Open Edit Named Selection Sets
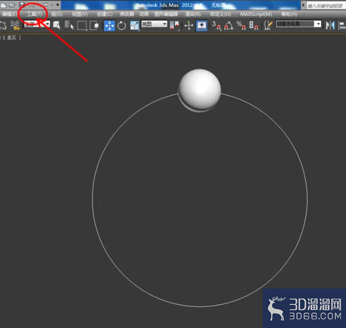Viewport: 346px width, 328px height. (x=268, y=26)
